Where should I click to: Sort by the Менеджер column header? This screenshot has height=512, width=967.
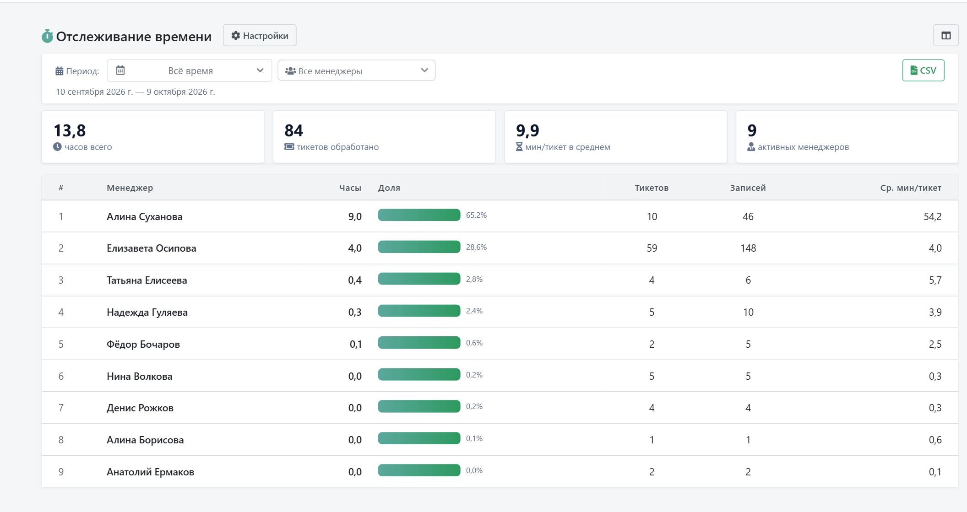(x=130, y=188)
